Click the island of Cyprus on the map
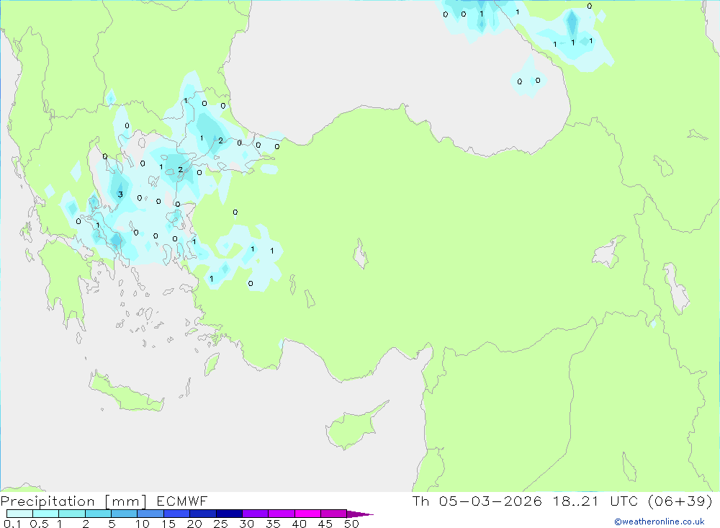The image size is (720, 528). click(353, 427)
